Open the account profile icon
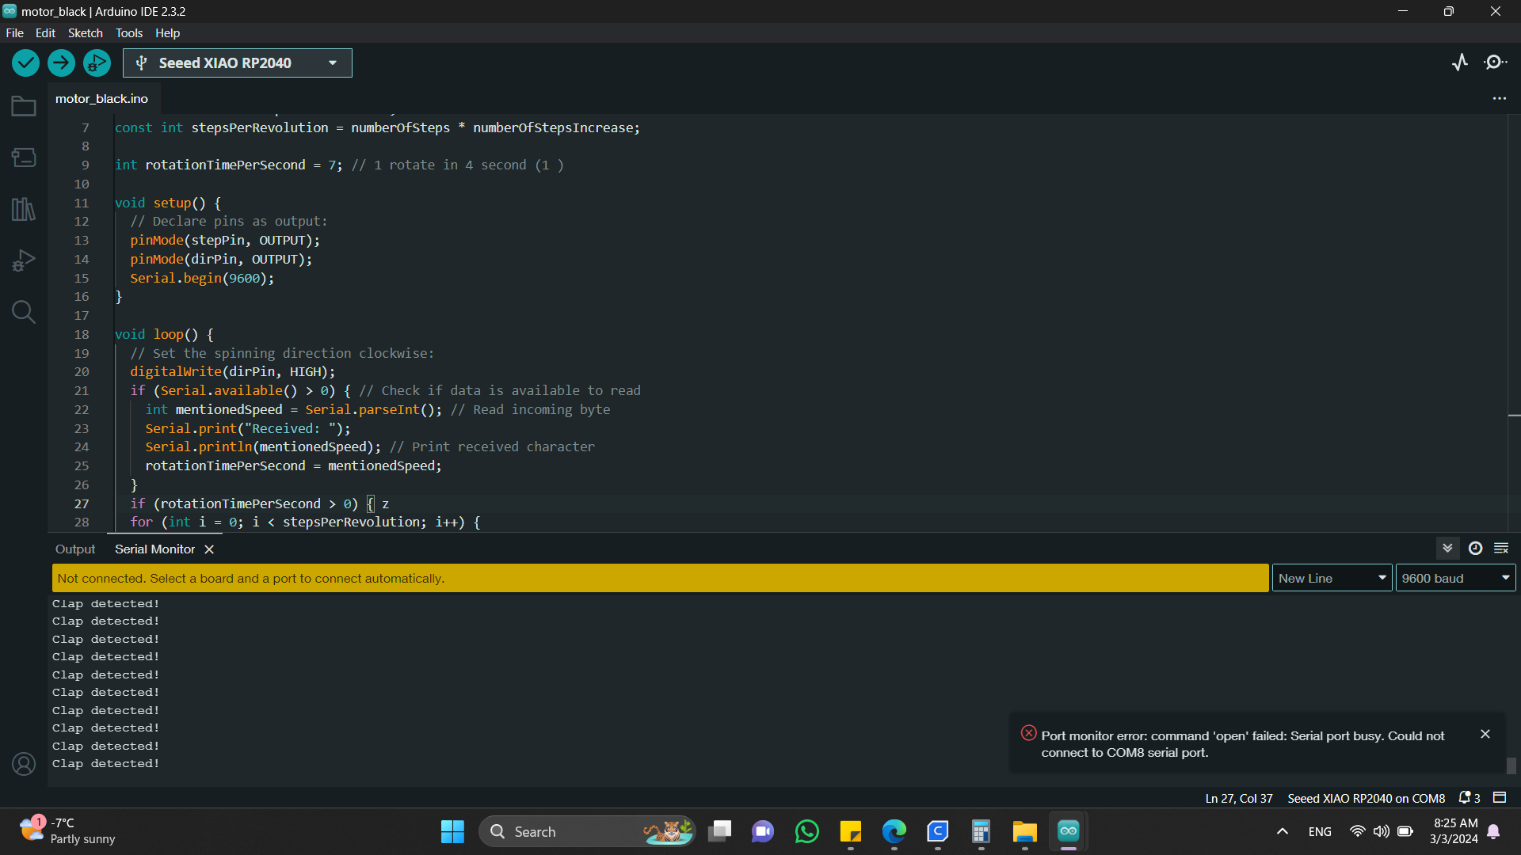The image size is (1521, 855). click(x=24, y=764)
